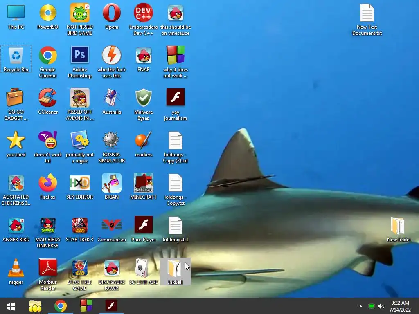Viewport: 419px width, 314px height.
Task: Open the volume speaker control
Action: pyautogui.click(x=381, y=306)
